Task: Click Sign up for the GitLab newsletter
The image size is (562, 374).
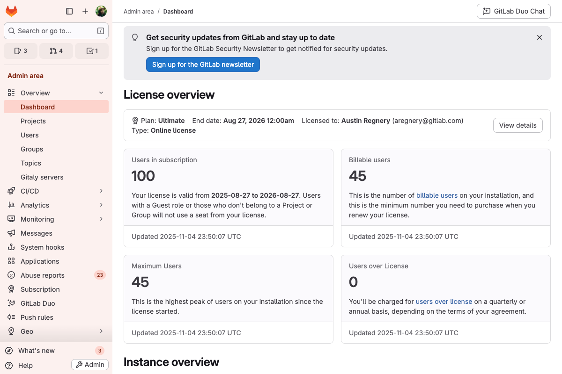Action: tap(203, 65)
